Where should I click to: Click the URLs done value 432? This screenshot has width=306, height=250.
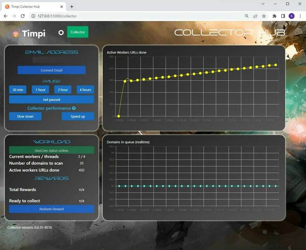click(81, 170)
